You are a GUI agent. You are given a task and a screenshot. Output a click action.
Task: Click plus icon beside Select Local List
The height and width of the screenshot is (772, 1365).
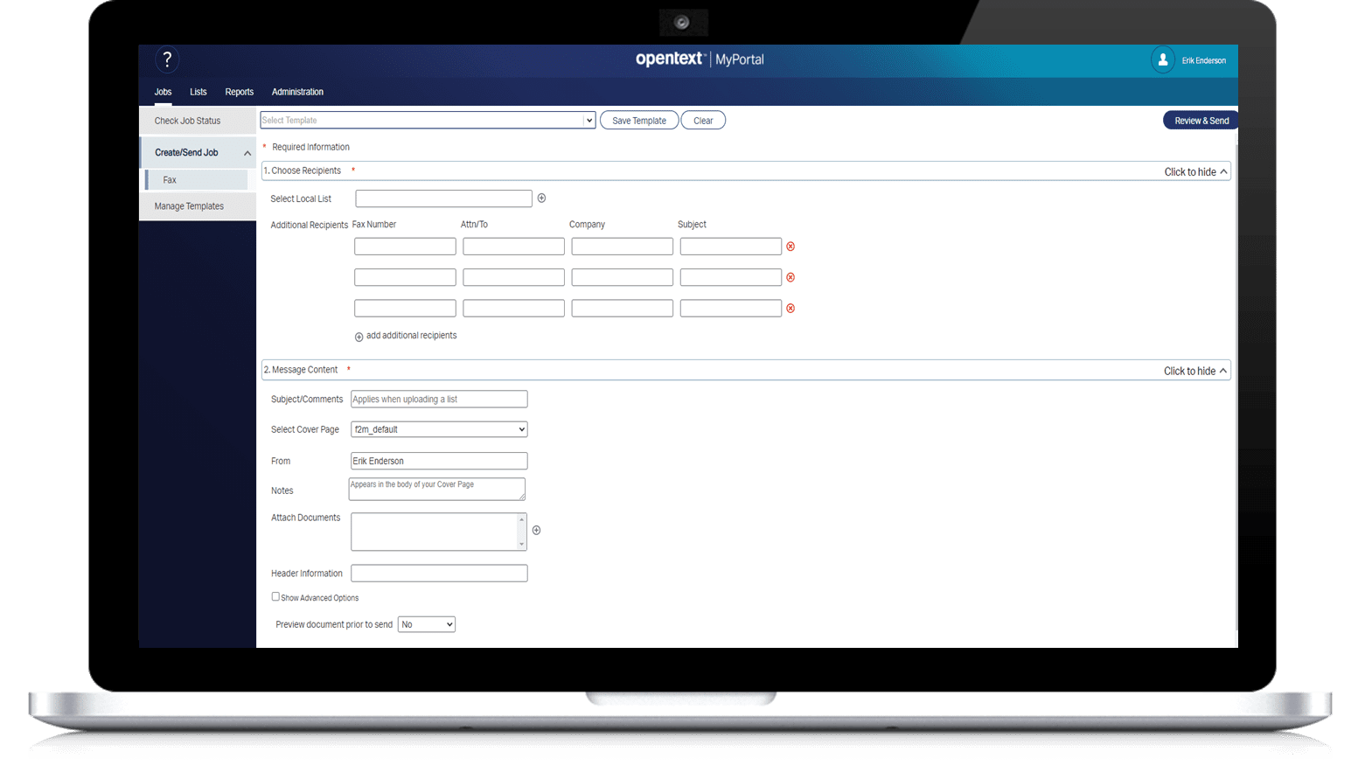tap(542, 198)
